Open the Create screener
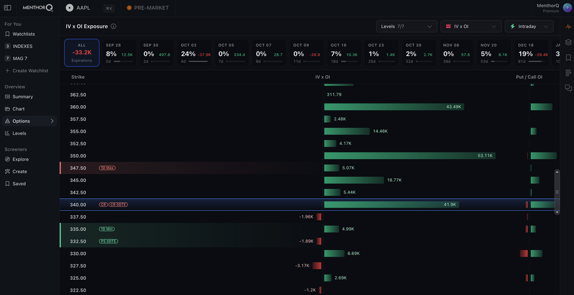This screenshot has height=295, width=574. [x=30, y=171]
